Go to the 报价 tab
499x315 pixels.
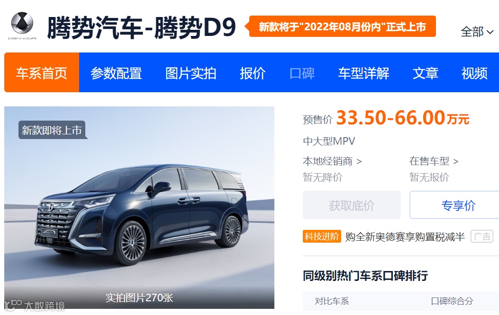[x=253, y=73]
